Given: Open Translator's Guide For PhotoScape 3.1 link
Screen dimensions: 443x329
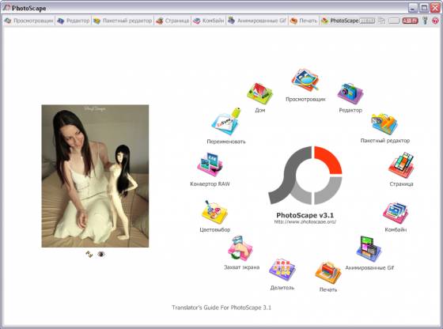Looking at the screenshot, I should [x=221, y=308].
